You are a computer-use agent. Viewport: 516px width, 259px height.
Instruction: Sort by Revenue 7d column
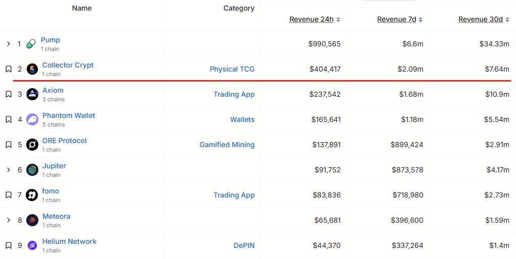(399, 19)
